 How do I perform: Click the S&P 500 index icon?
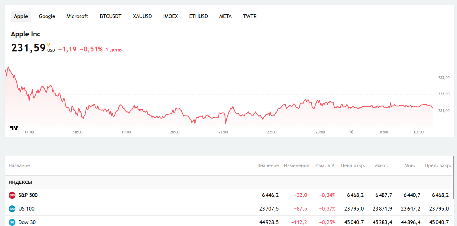point(12,195)
